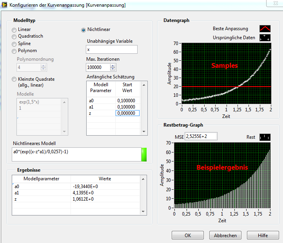Confirm with the OK button
Viewport: 283px width, 243px height.
(188, 235)
